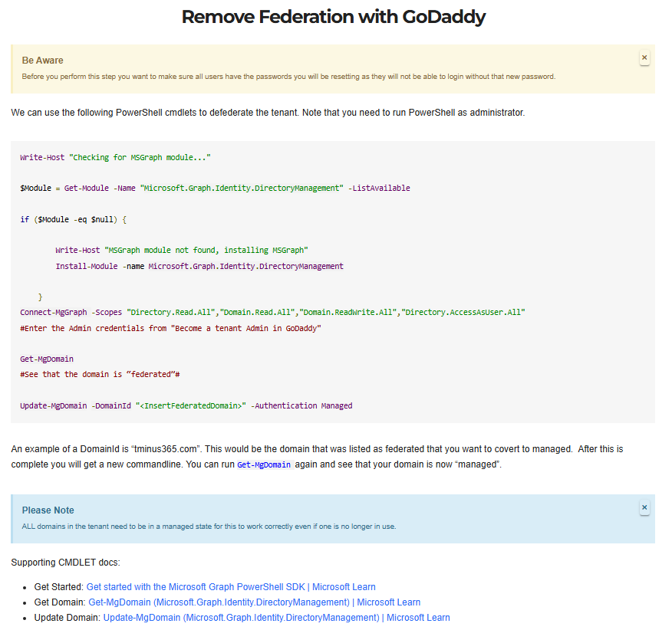This screenshot has width=672, height=630.
Task: Click the #Enter the Admin credentials comment
Action: point(170,328)
